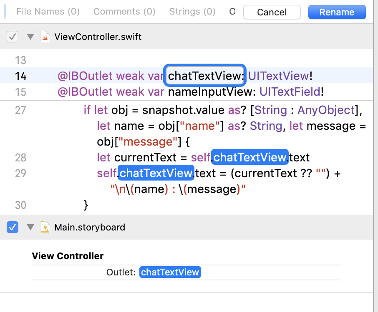Collapse the ViewController.swift section
Viewport: 378px width, 312px height.
30,37
